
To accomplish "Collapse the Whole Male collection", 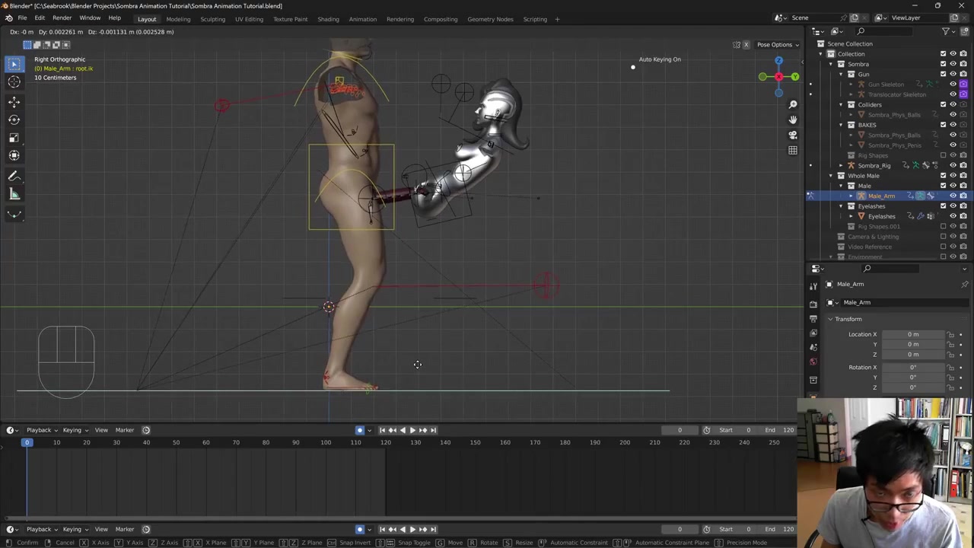I will click(831, 176).
